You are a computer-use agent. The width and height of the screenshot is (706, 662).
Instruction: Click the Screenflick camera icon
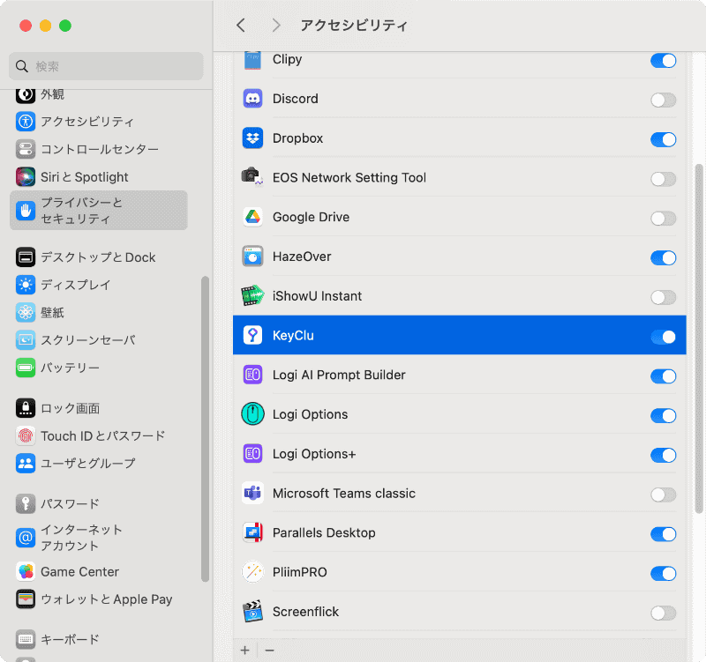[x=252, y=612]
